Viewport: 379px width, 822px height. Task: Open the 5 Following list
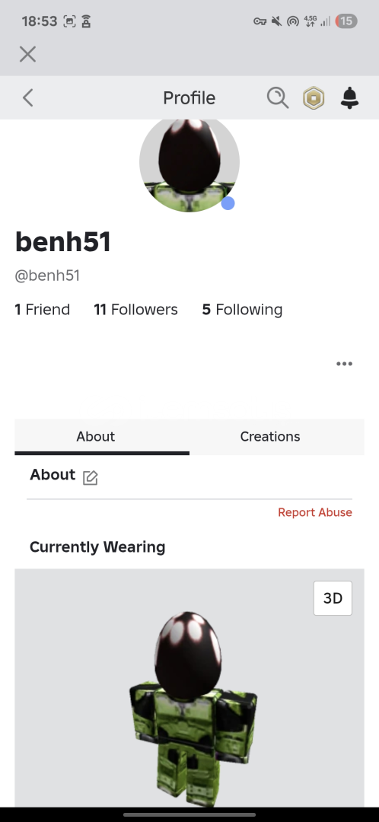pos(242,309)
